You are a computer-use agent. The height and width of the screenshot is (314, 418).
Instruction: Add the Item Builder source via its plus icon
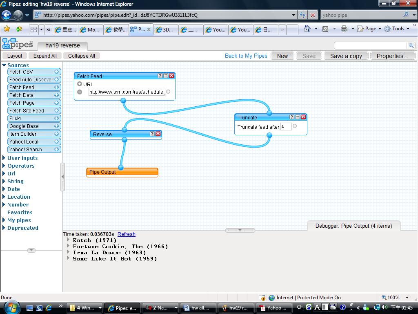coord(56,134)
